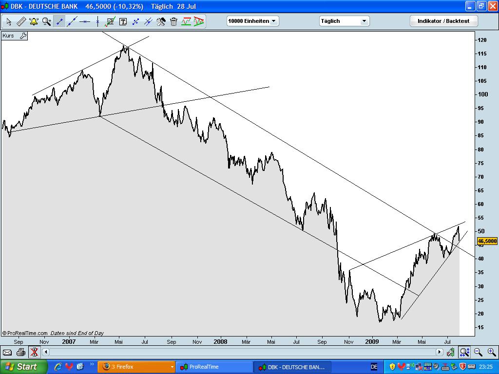499x374 pixels.
Task: Click the ProRealTime.com copyright text
Action: [x=25, y=333]
